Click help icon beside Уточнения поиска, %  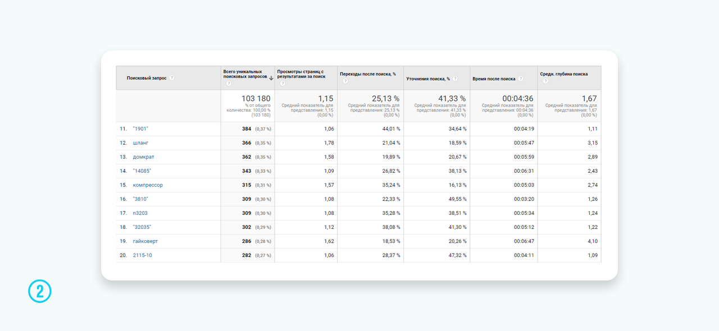(455, 79)
